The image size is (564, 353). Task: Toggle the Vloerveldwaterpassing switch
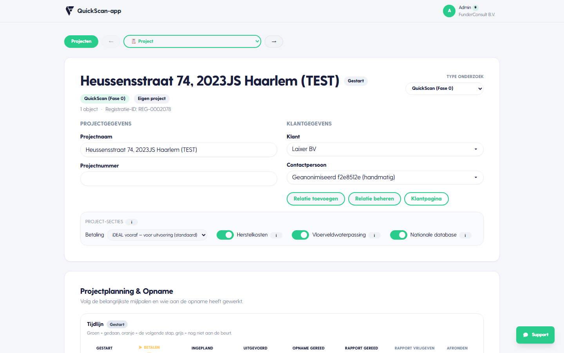(300, 235)
